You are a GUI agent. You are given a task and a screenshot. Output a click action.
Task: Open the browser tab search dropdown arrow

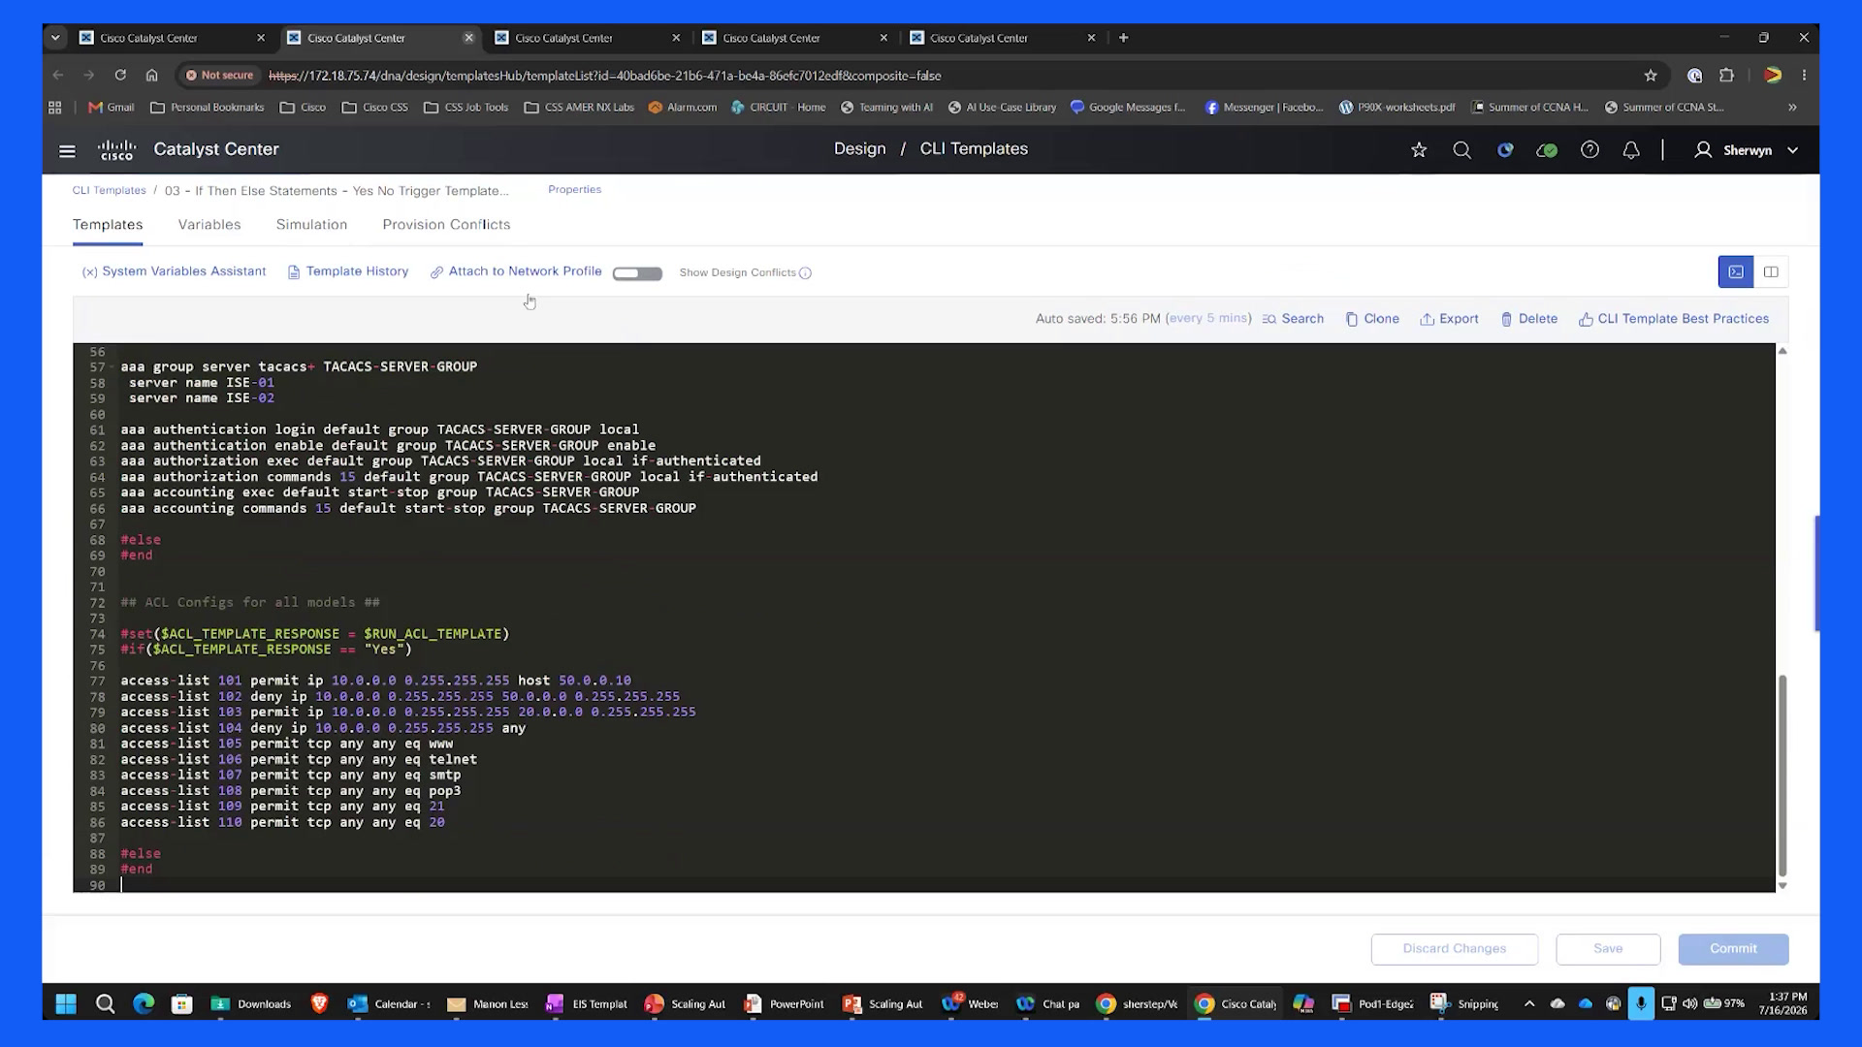pos(55,38)
